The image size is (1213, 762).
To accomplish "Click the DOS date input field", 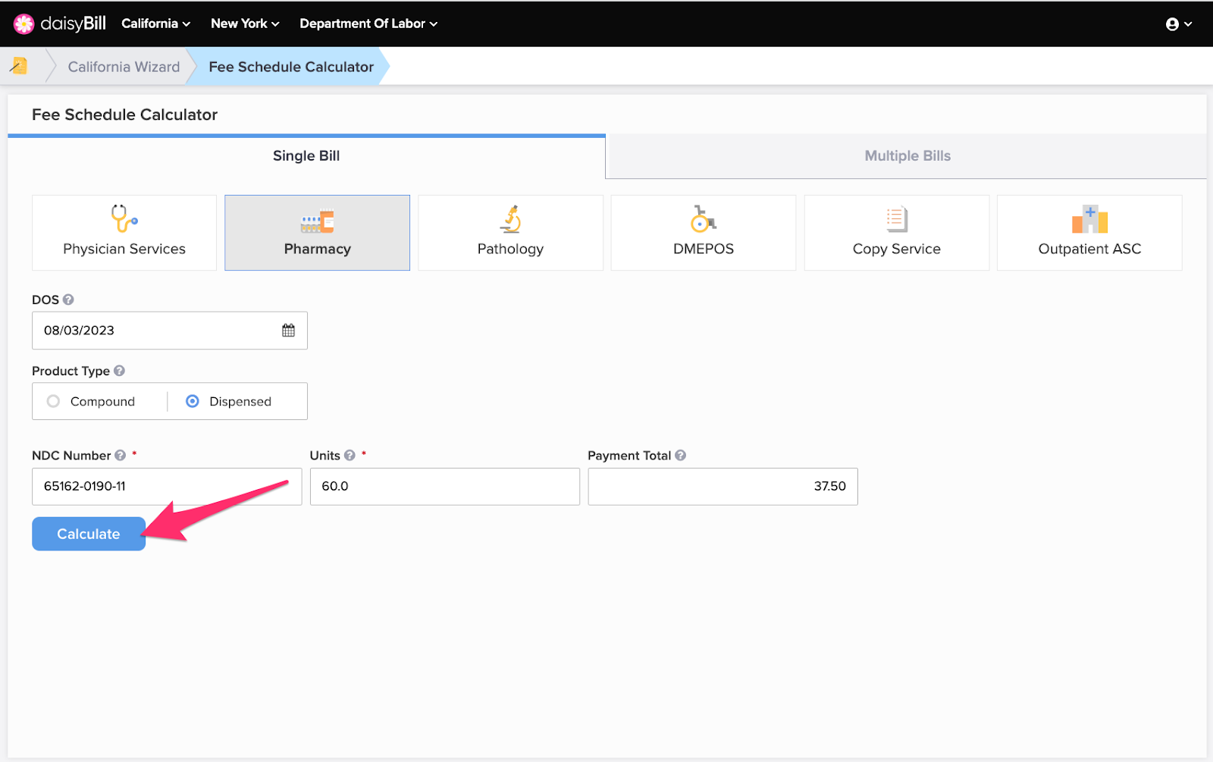I will tap(170, 331).
